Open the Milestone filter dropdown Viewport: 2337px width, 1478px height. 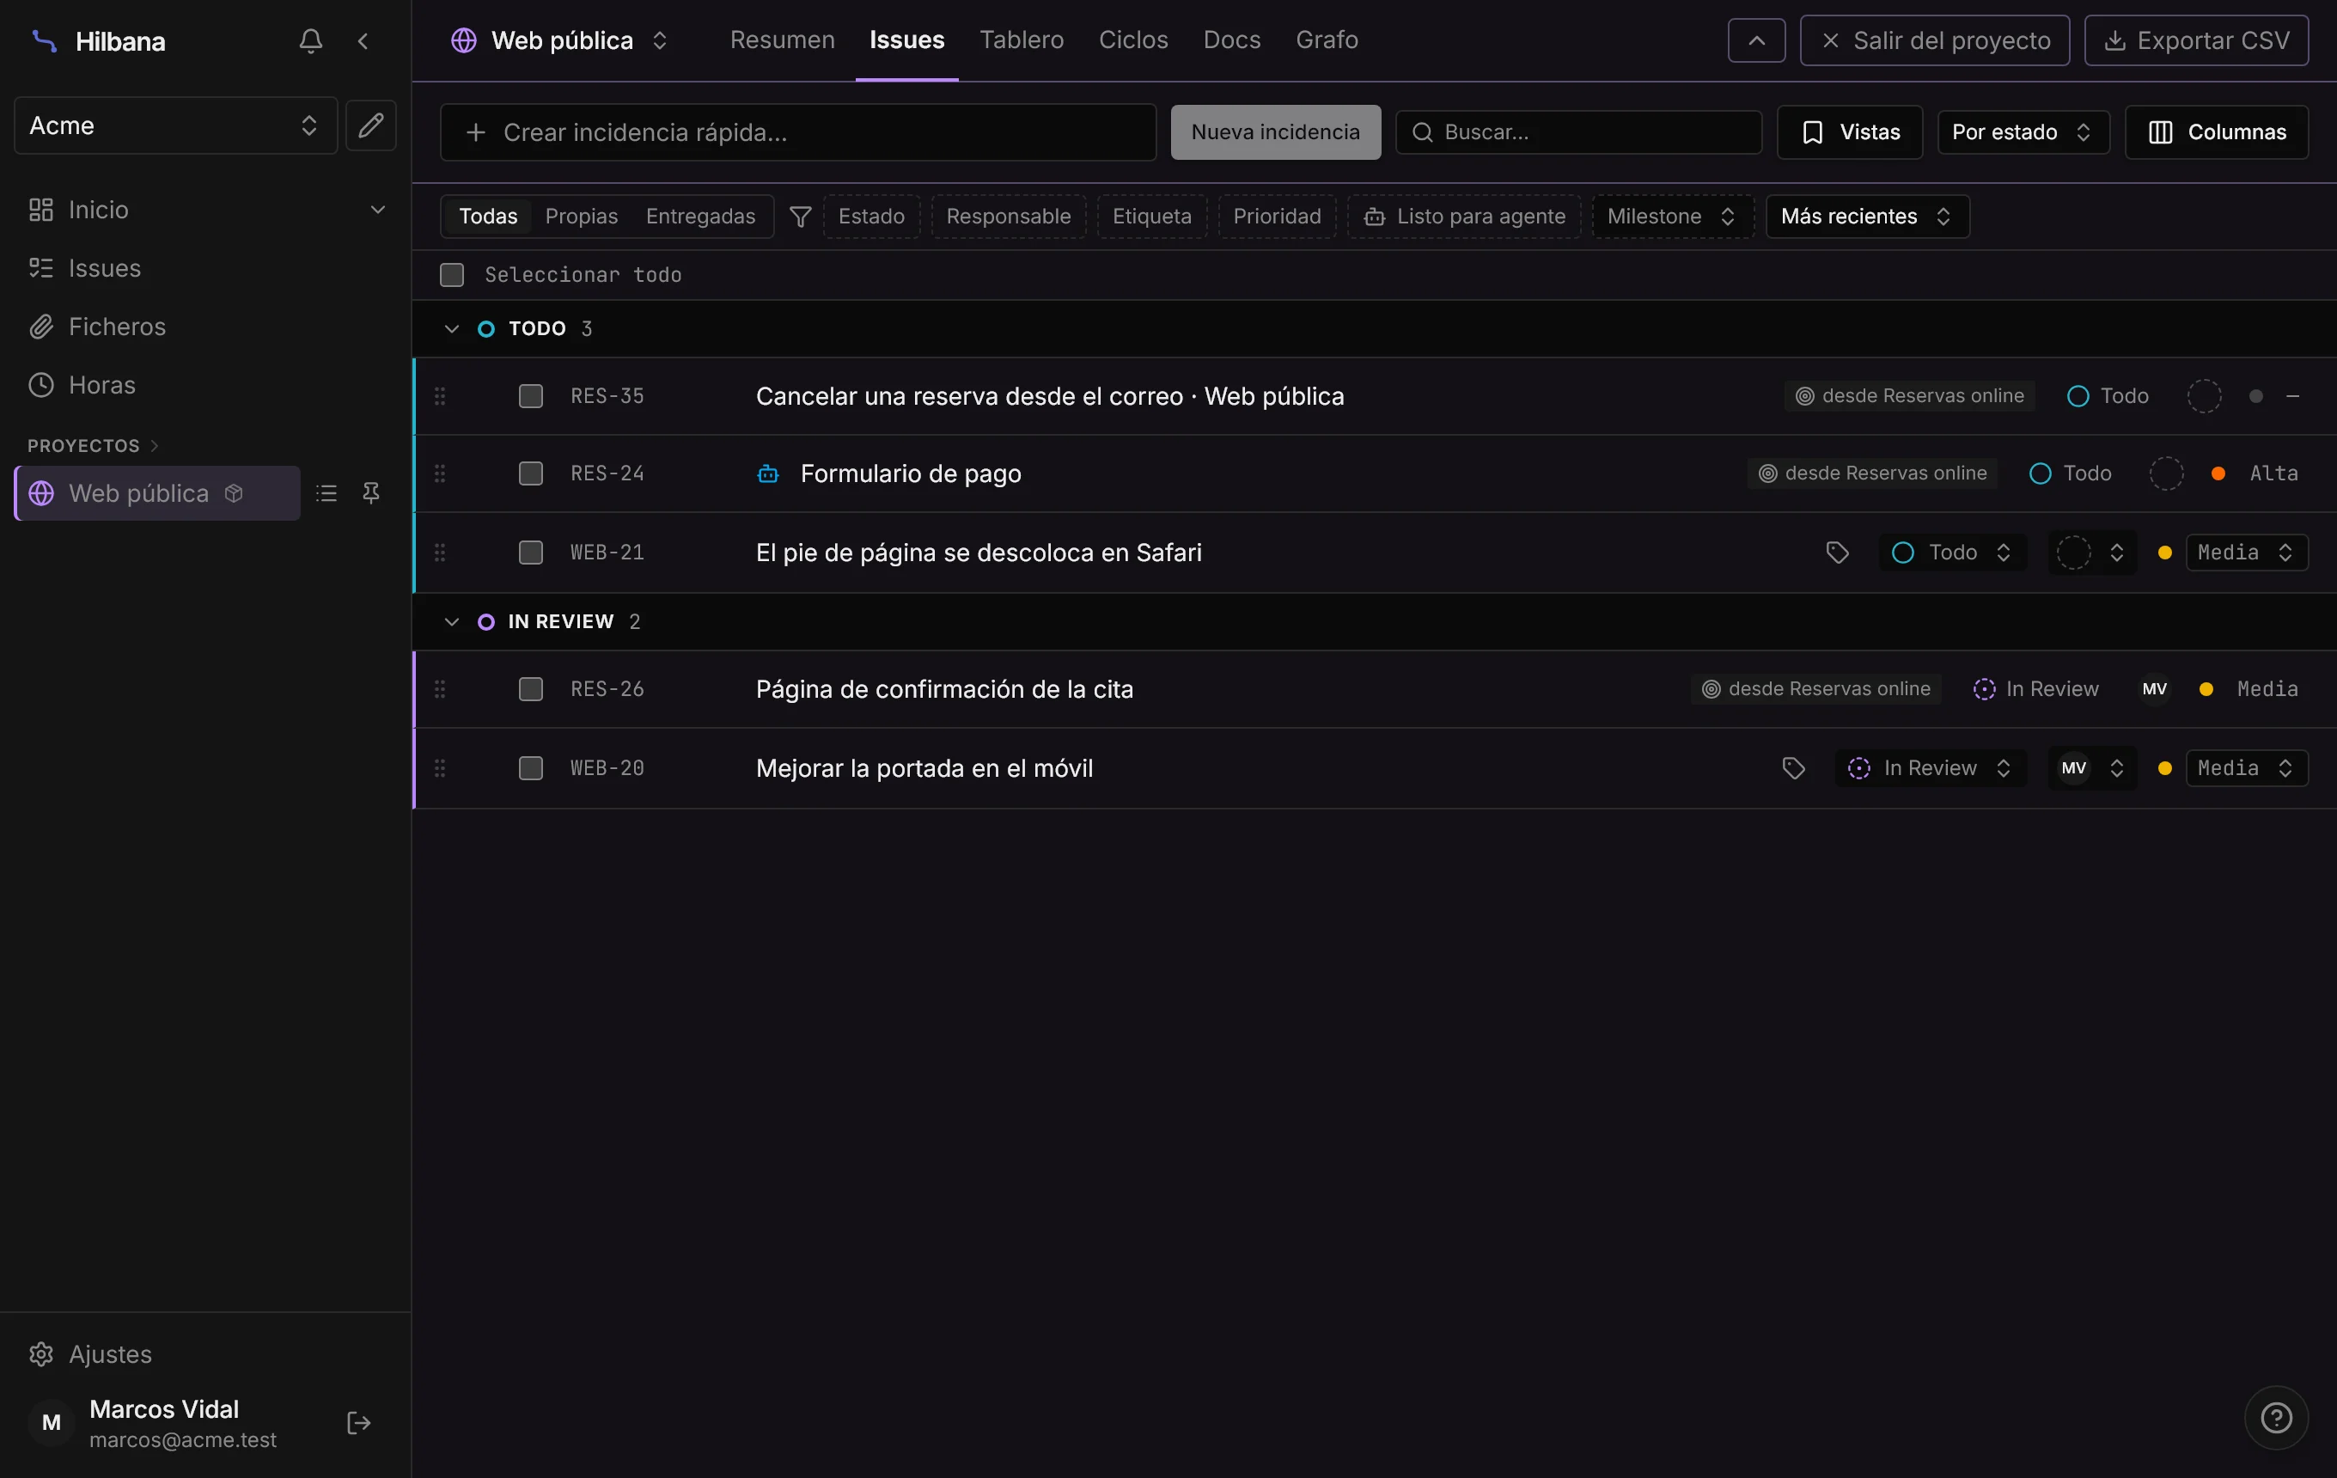click(x=1671, y=217)
